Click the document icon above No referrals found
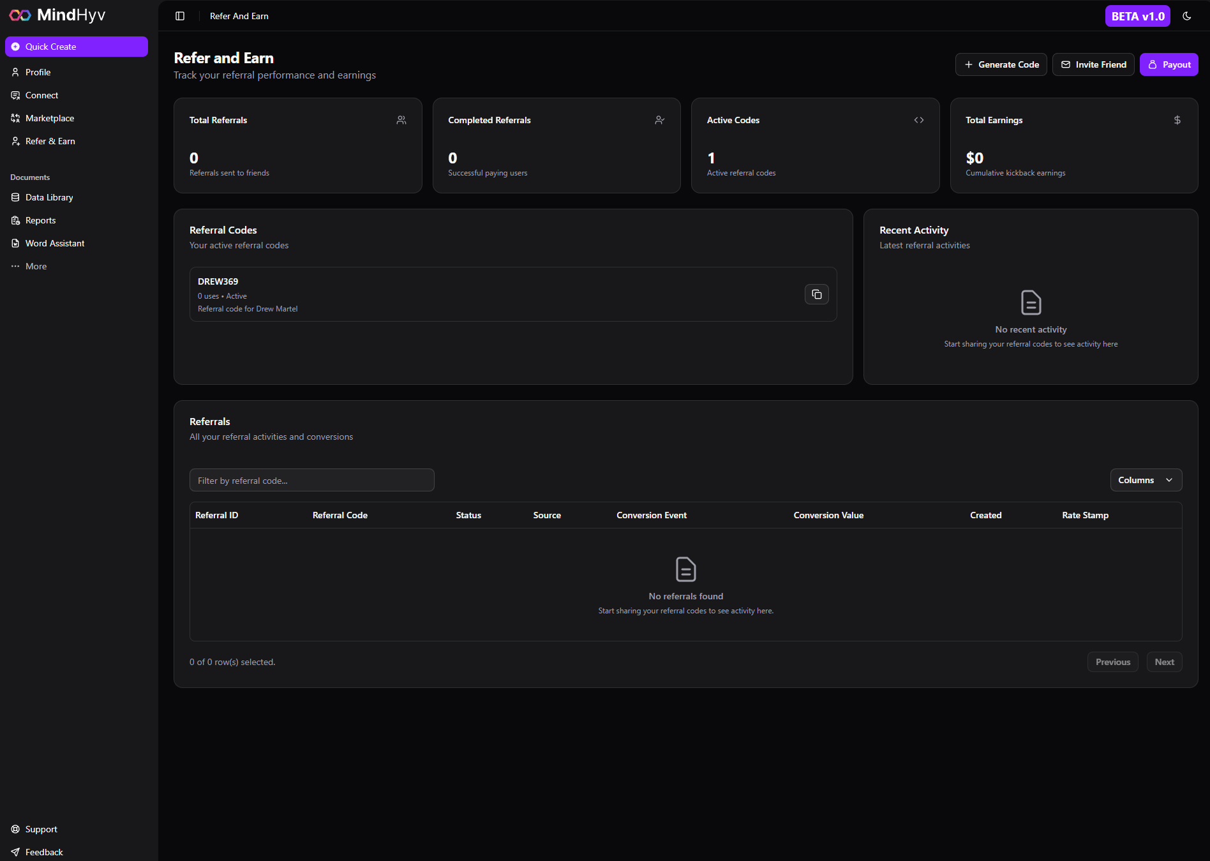 coord(686,569)
